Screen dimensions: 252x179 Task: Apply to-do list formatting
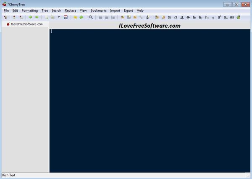click(x=113, y=17)
